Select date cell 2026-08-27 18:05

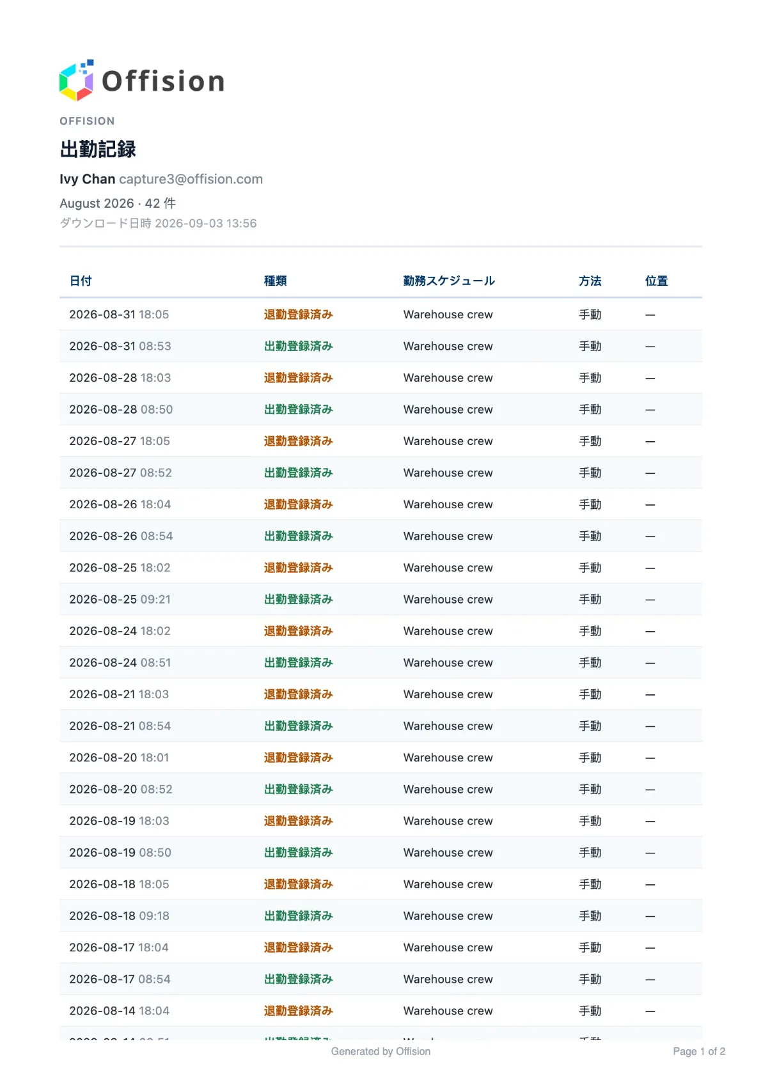click(x=120, y=441)
